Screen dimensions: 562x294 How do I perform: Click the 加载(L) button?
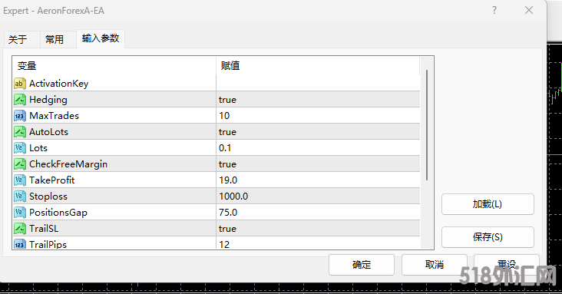click(x=488, y=204)
